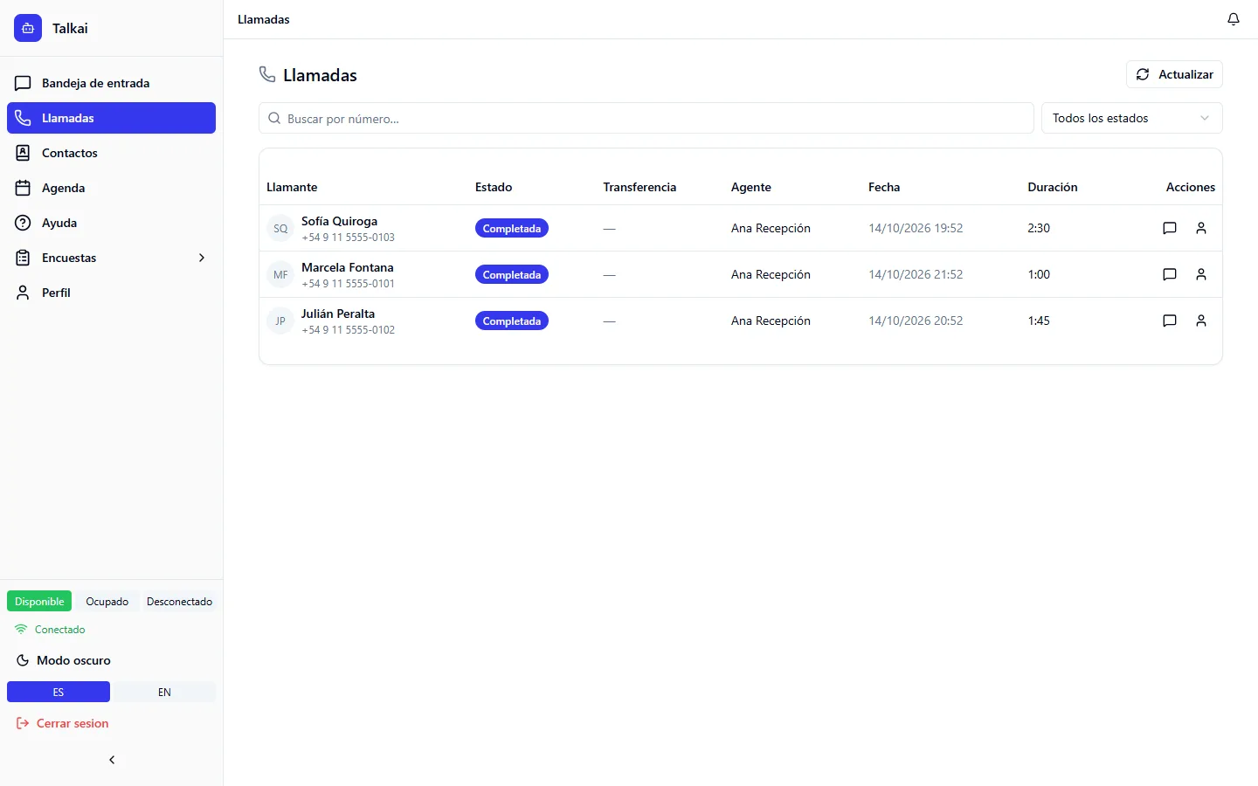Image resolution: width=1258 pixels, height=786 pixels.
Task: Switch language to ES
Action: [59, 692]
